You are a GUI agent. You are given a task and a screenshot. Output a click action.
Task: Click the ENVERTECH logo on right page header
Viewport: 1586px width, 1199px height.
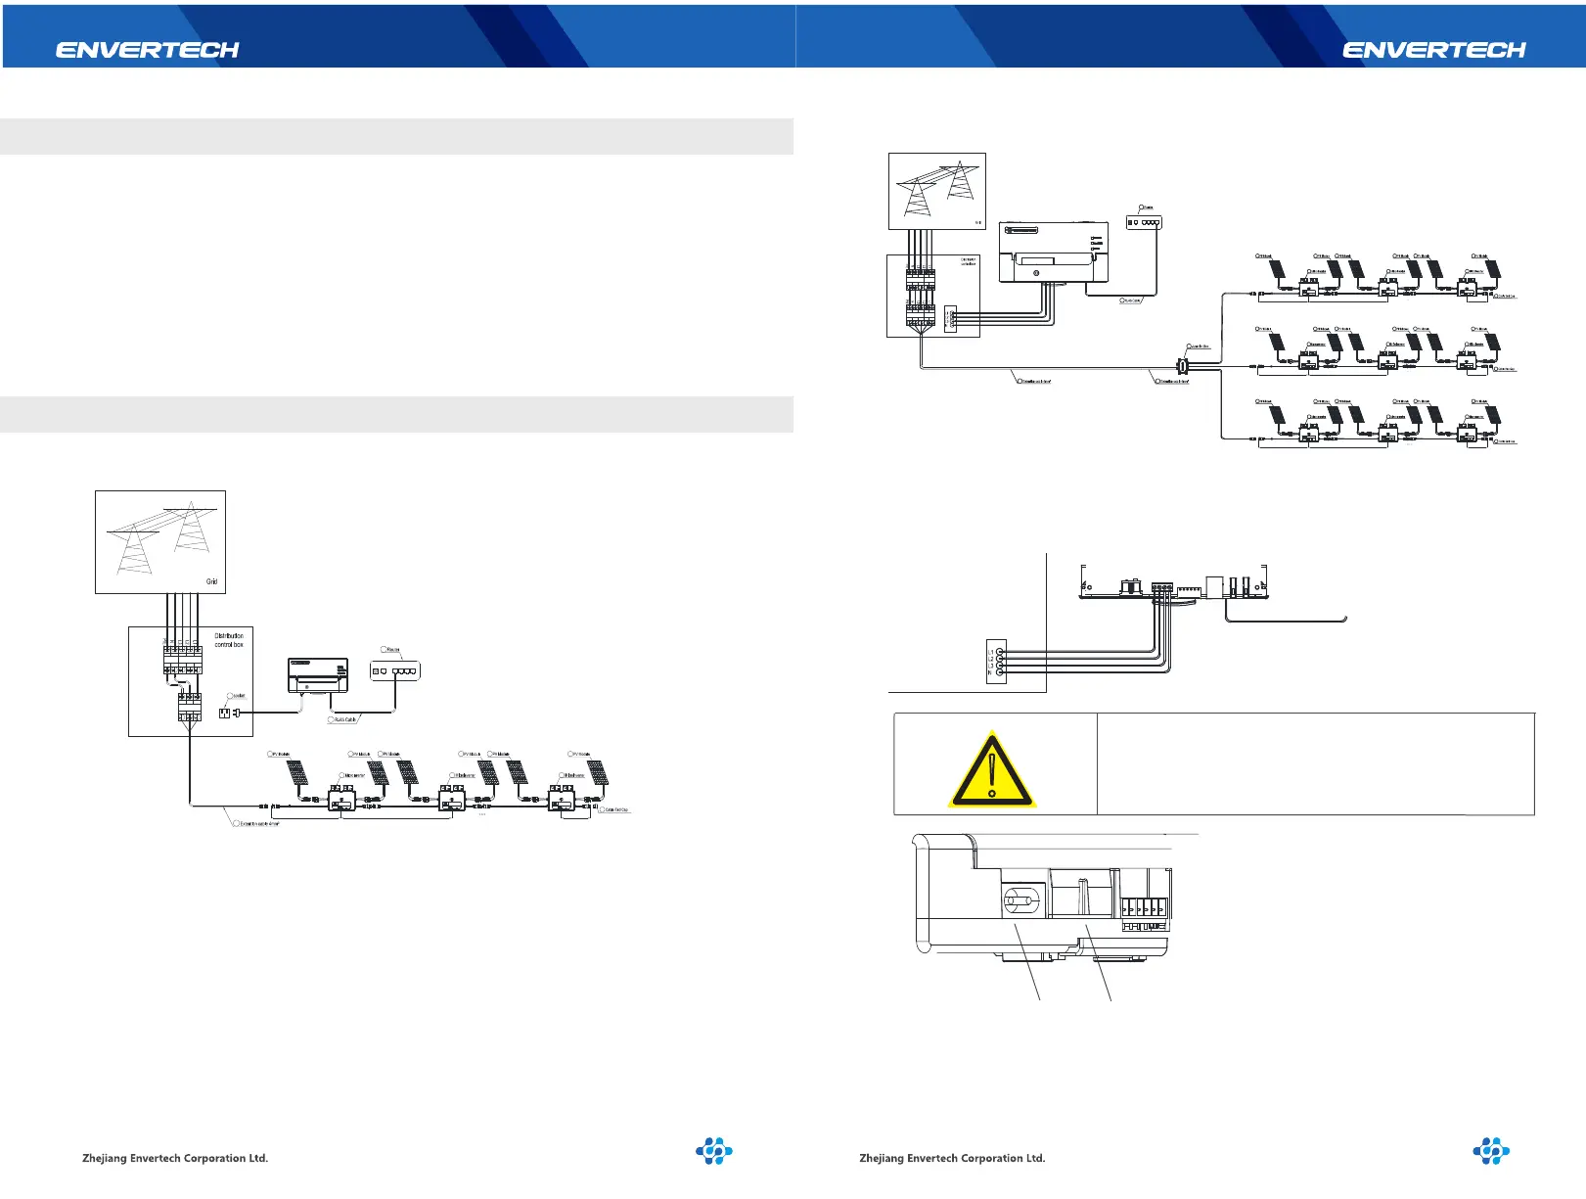(x=1433, y=50)
